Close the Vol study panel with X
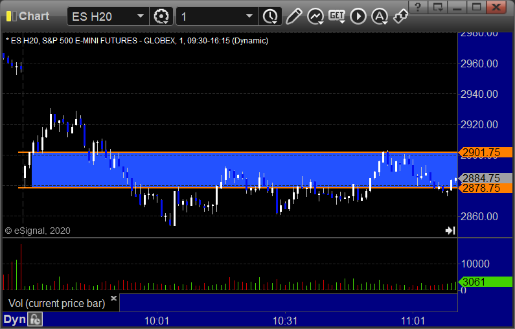 pyautogui.click(x=113, y=298)
